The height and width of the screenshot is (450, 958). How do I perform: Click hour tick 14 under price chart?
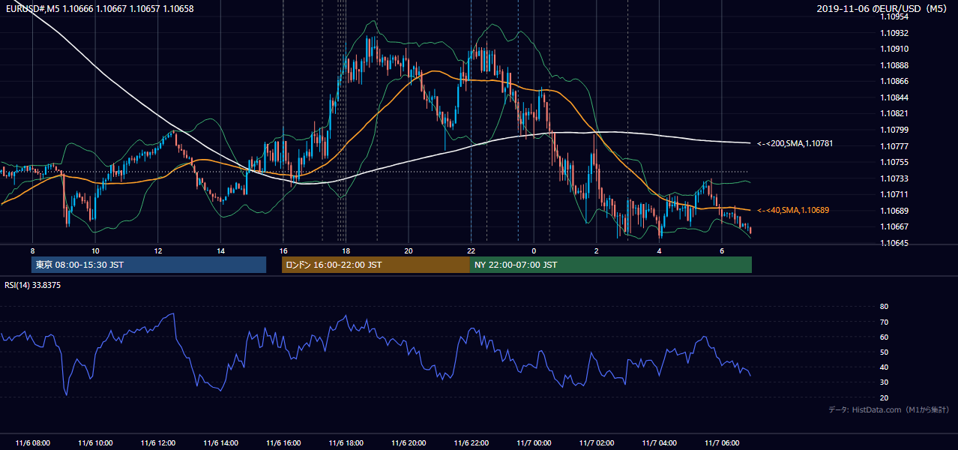[x=220, y=250]
